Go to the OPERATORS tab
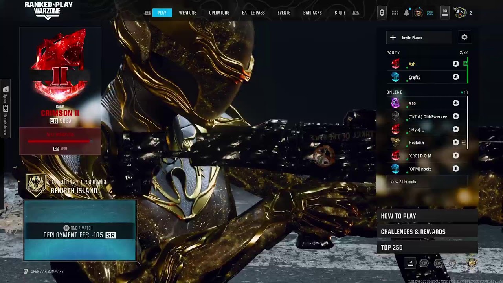 tap(219, 13)
